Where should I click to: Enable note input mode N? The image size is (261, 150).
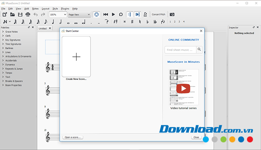point(5,22)
